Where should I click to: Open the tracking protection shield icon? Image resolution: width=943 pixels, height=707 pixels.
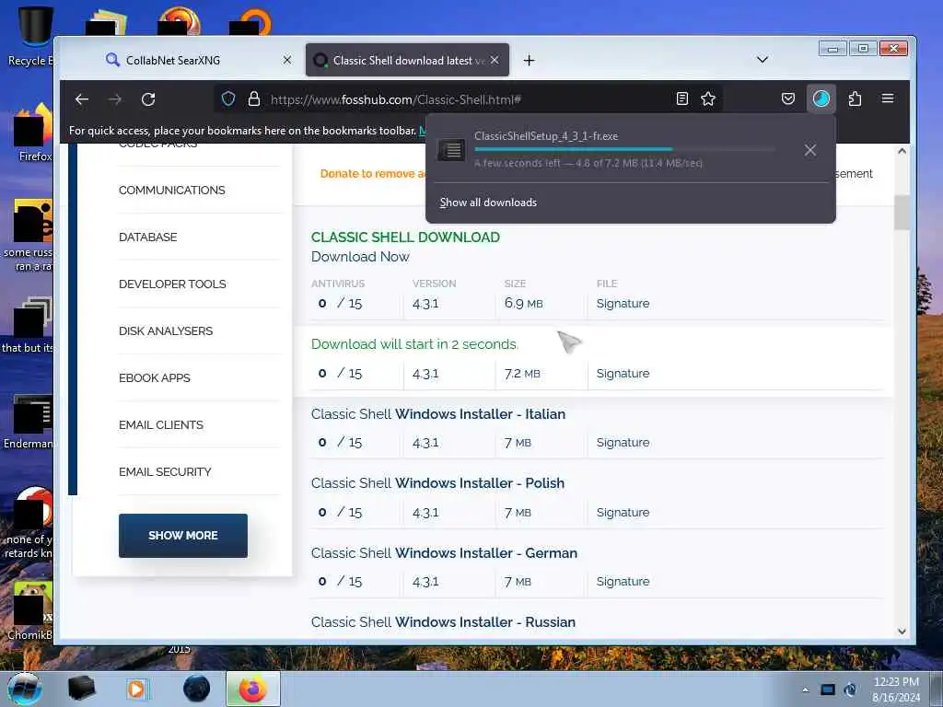(228, 99)
